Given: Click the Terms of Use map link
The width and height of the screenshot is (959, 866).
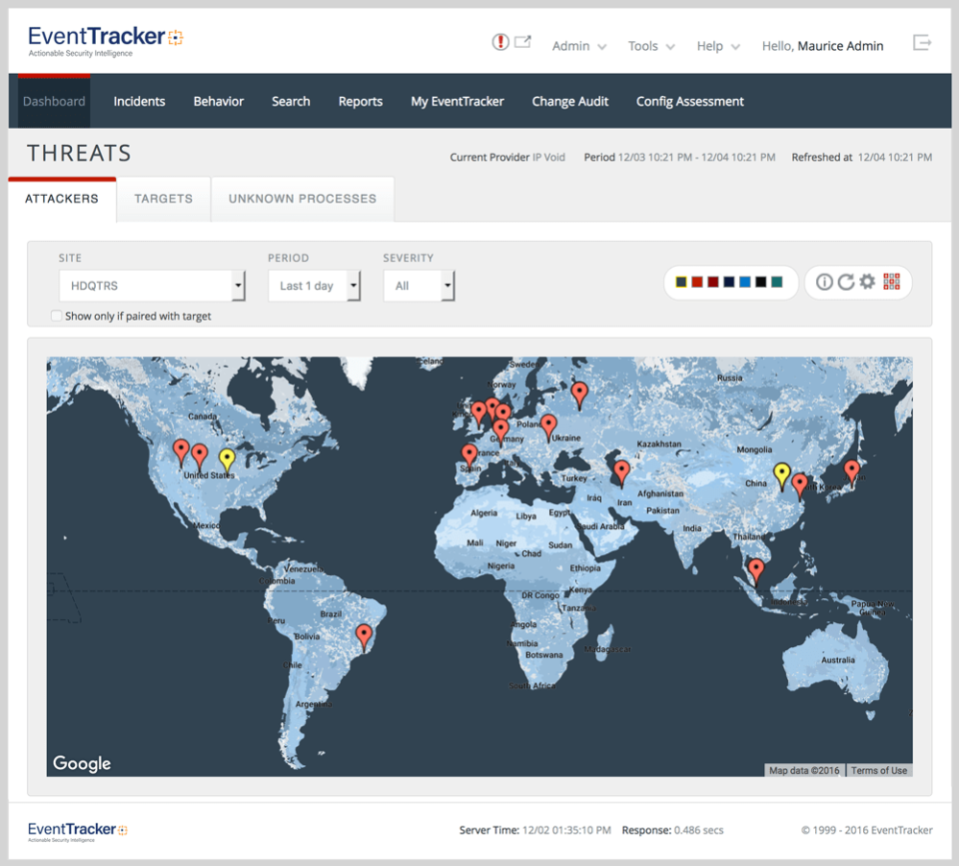Looking at the screenshot, I should point(879,770).
